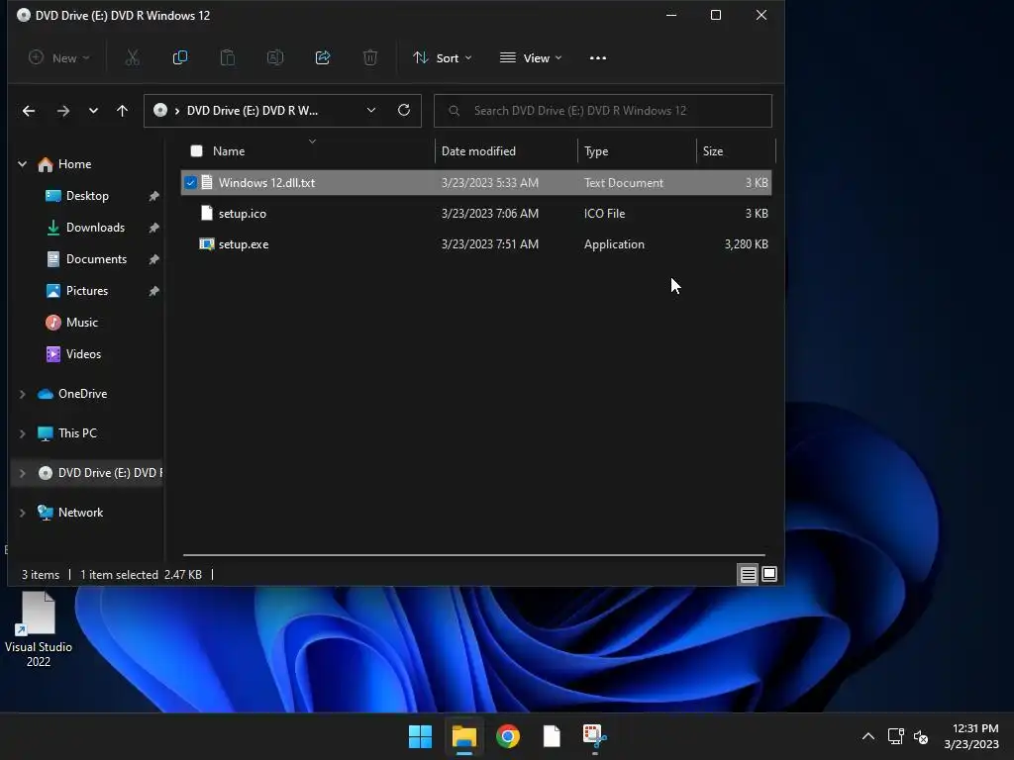Open File Explorer from the taskbar
Image resolution: width=1014 pixels, height=760 pixels.
[464, 736]
